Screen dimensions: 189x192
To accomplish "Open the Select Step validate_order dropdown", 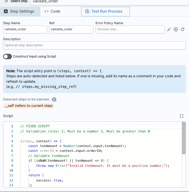I will [110, 2].
